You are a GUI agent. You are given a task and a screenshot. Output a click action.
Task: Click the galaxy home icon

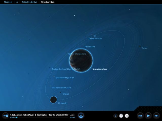point(81,116)
